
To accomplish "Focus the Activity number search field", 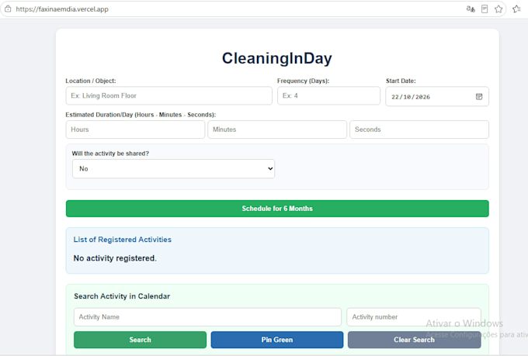I will tap(414, 317).
